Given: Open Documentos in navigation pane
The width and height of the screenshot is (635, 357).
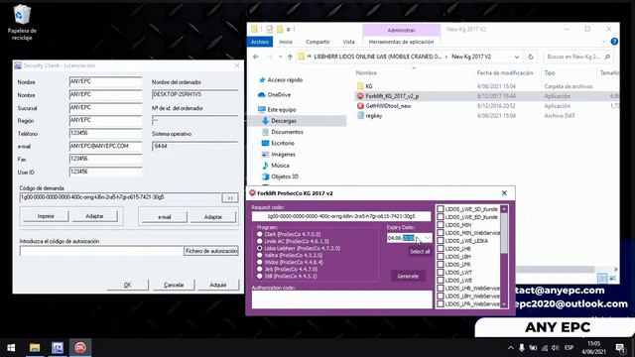Looking at the screenshot, I should tap(287, 132).
